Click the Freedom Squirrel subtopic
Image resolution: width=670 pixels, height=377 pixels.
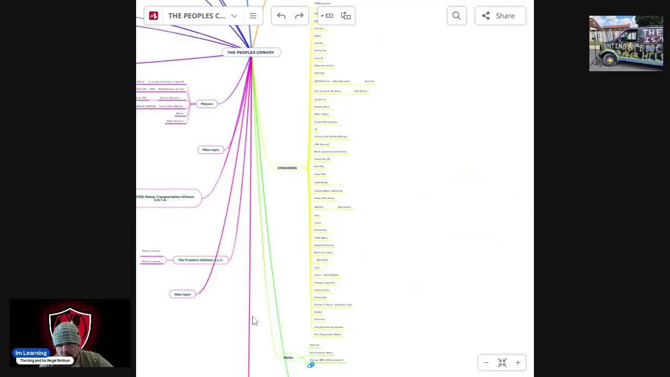[325, 283]
